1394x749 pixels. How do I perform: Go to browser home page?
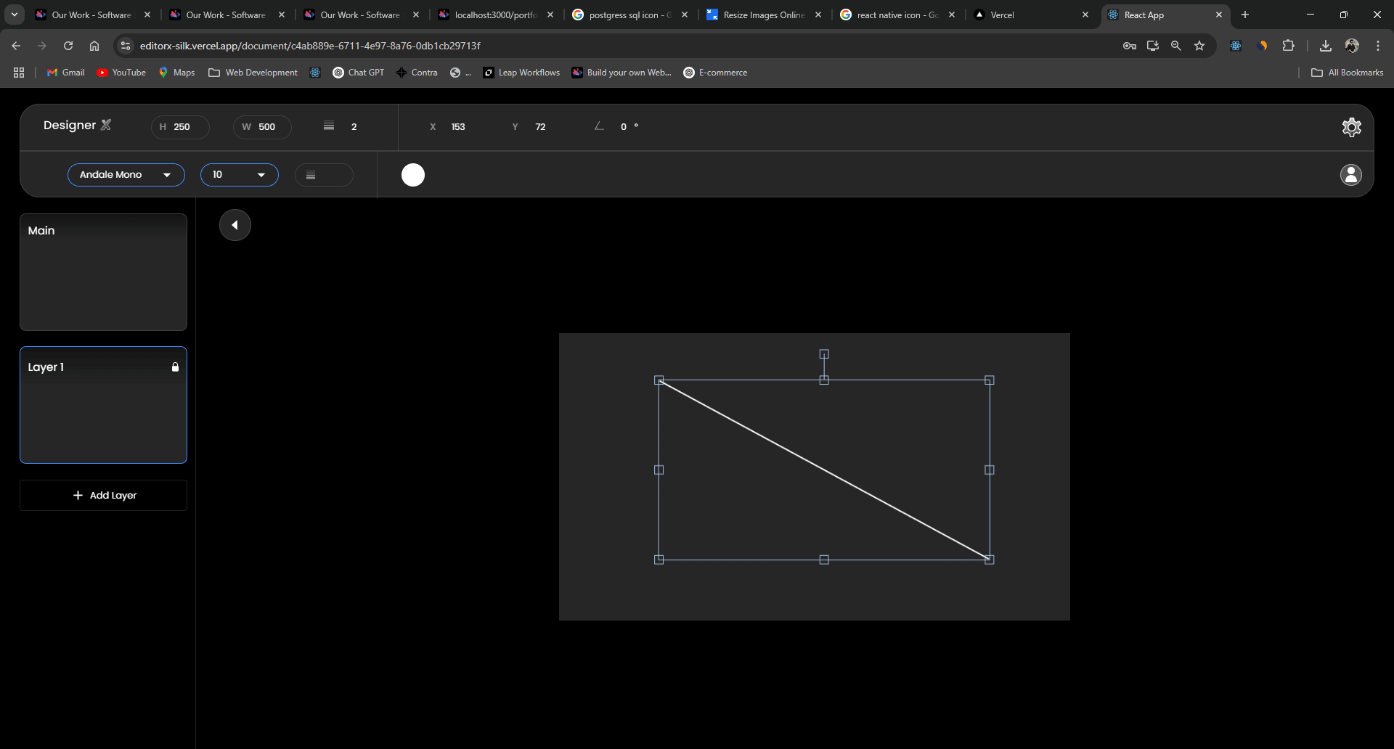click(x=94, y=46)
